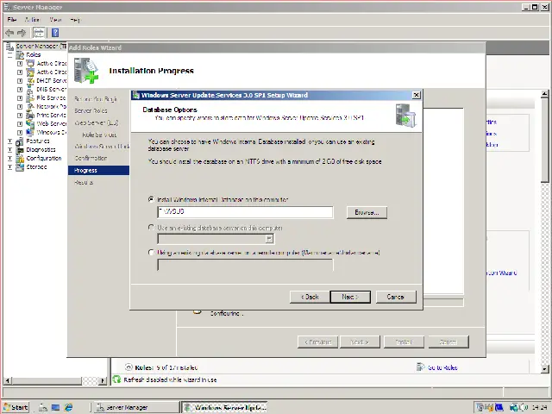The image size is (552, 414).
Task: Collapse the Roles summary section chevron
Action: click(x=129, y=367)
